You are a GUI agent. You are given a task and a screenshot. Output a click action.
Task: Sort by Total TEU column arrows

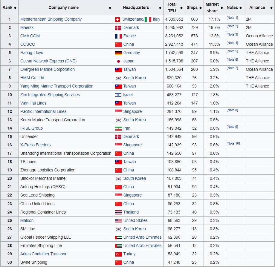pyautogui.click(x=181, y=8)
